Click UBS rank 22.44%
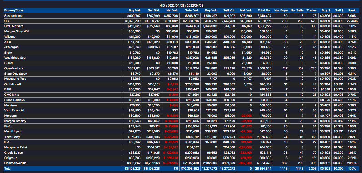362x173 pixels. click(353, 21)
